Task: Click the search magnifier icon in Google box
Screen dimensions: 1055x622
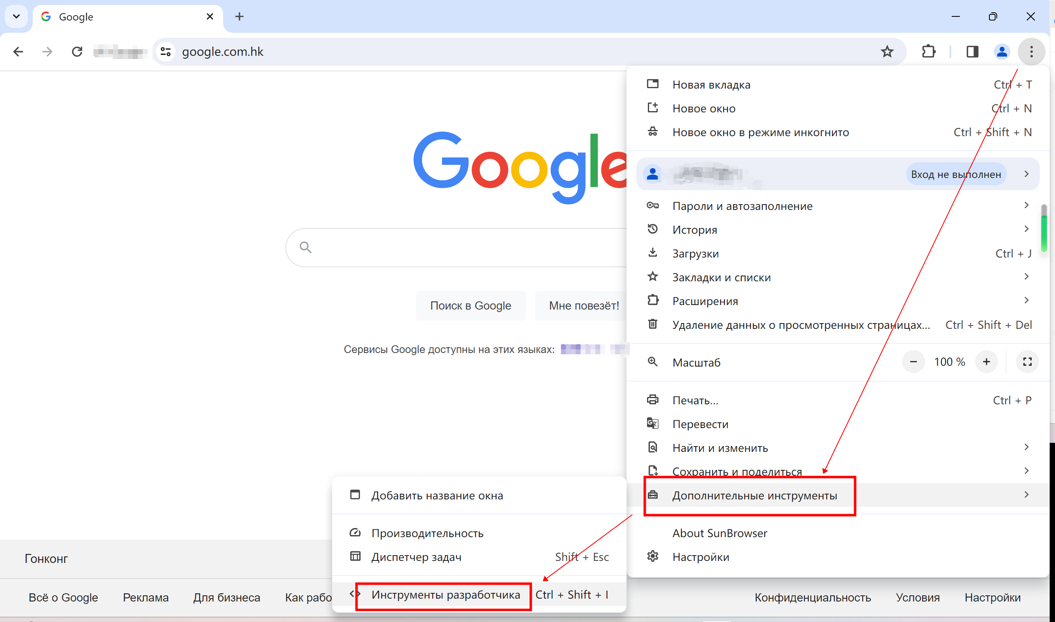Action: coord(305,247)
